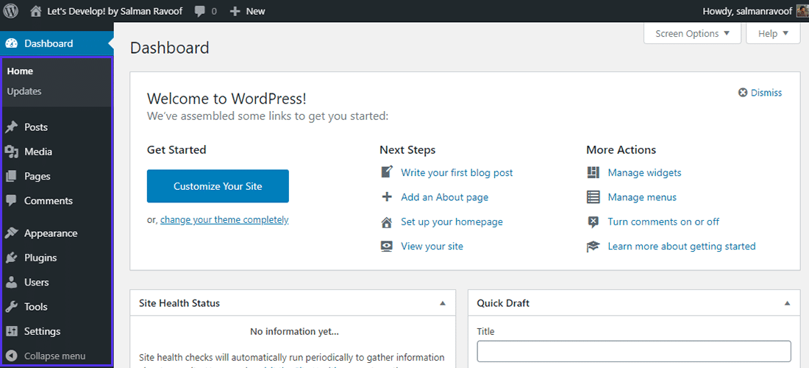Collapse the Quick Draft panel
Image resolution: width=809 pixels, height=368 pixels.
tap(787, 303)
